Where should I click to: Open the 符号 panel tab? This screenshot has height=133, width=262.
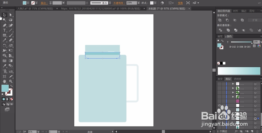(252, 11)
